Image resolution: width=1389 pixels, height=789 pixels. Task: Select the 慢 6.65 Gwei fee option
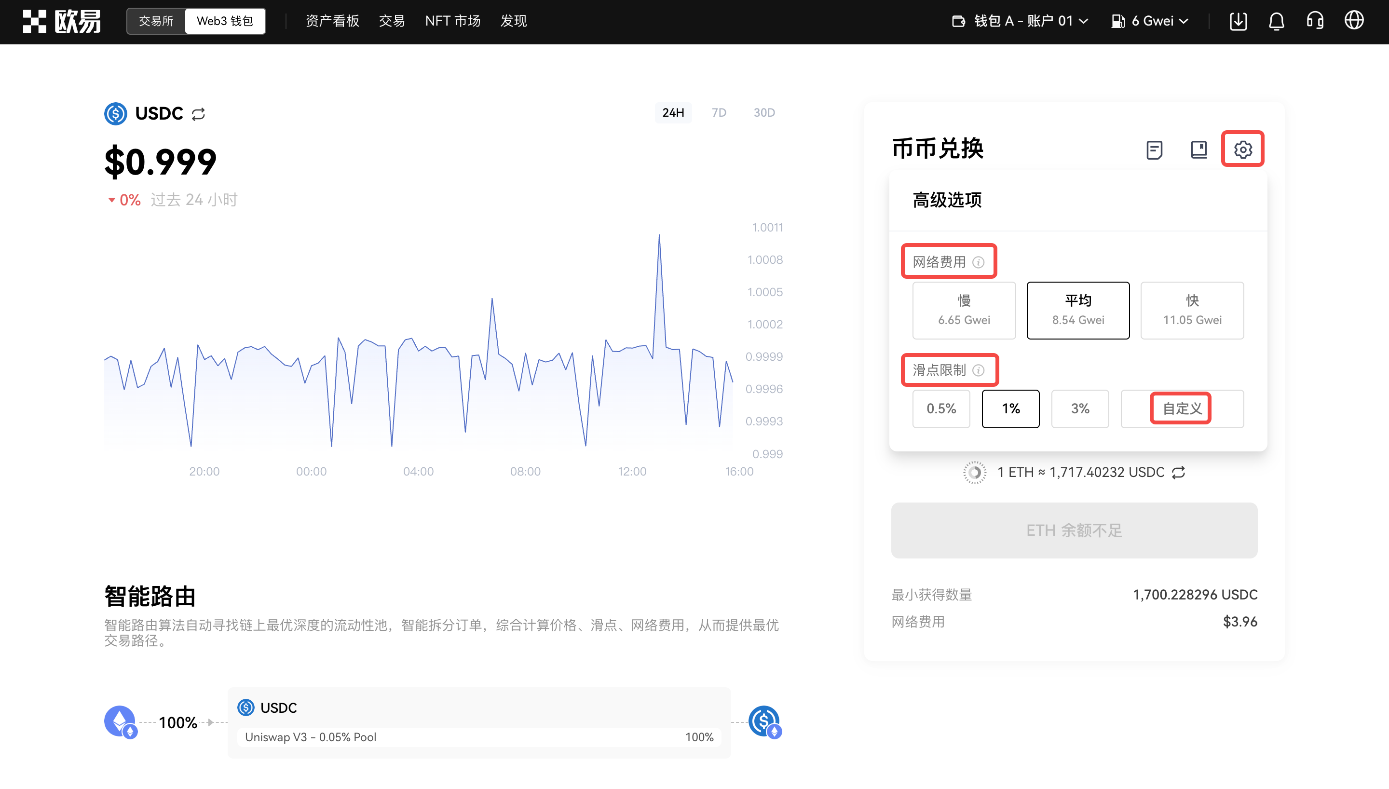pos(964,310)
